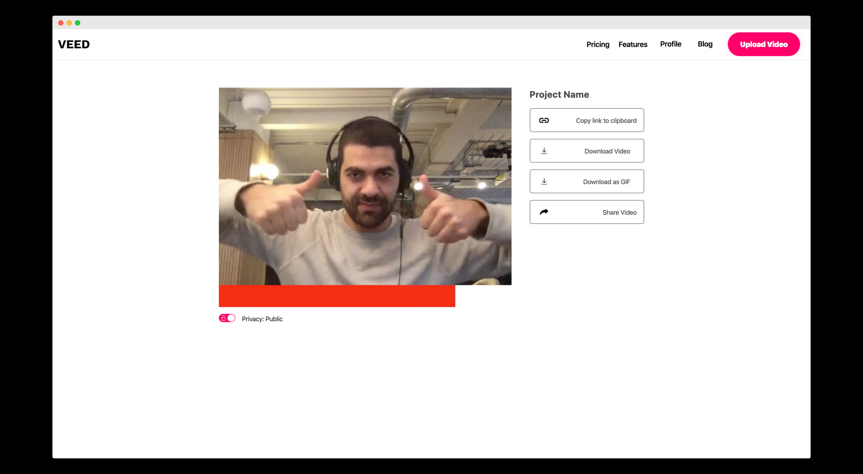Click the link chain icon
863x474 pixels.
click(x=544, y=120)
